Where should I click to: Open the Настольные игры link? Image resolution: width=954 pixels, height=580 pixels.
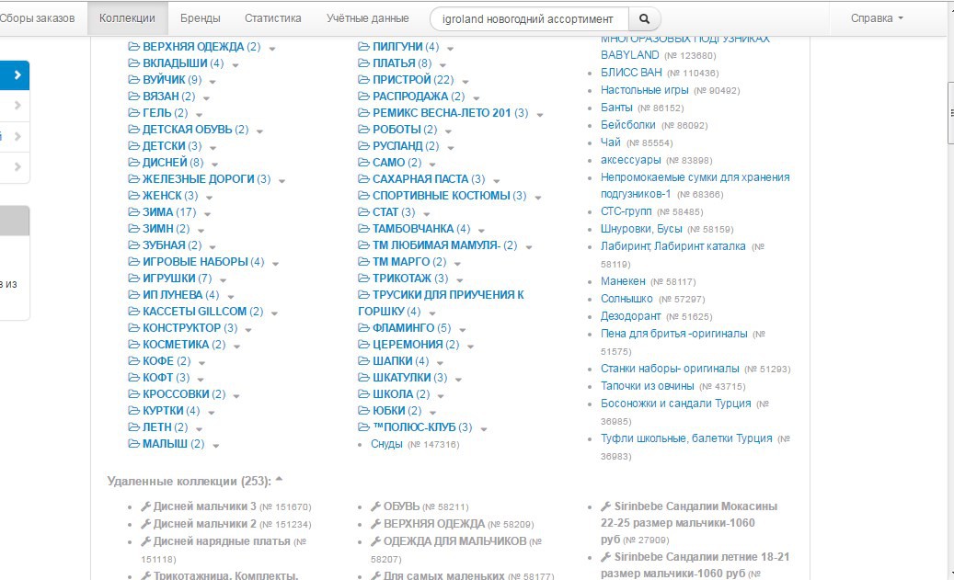point(644,90)
